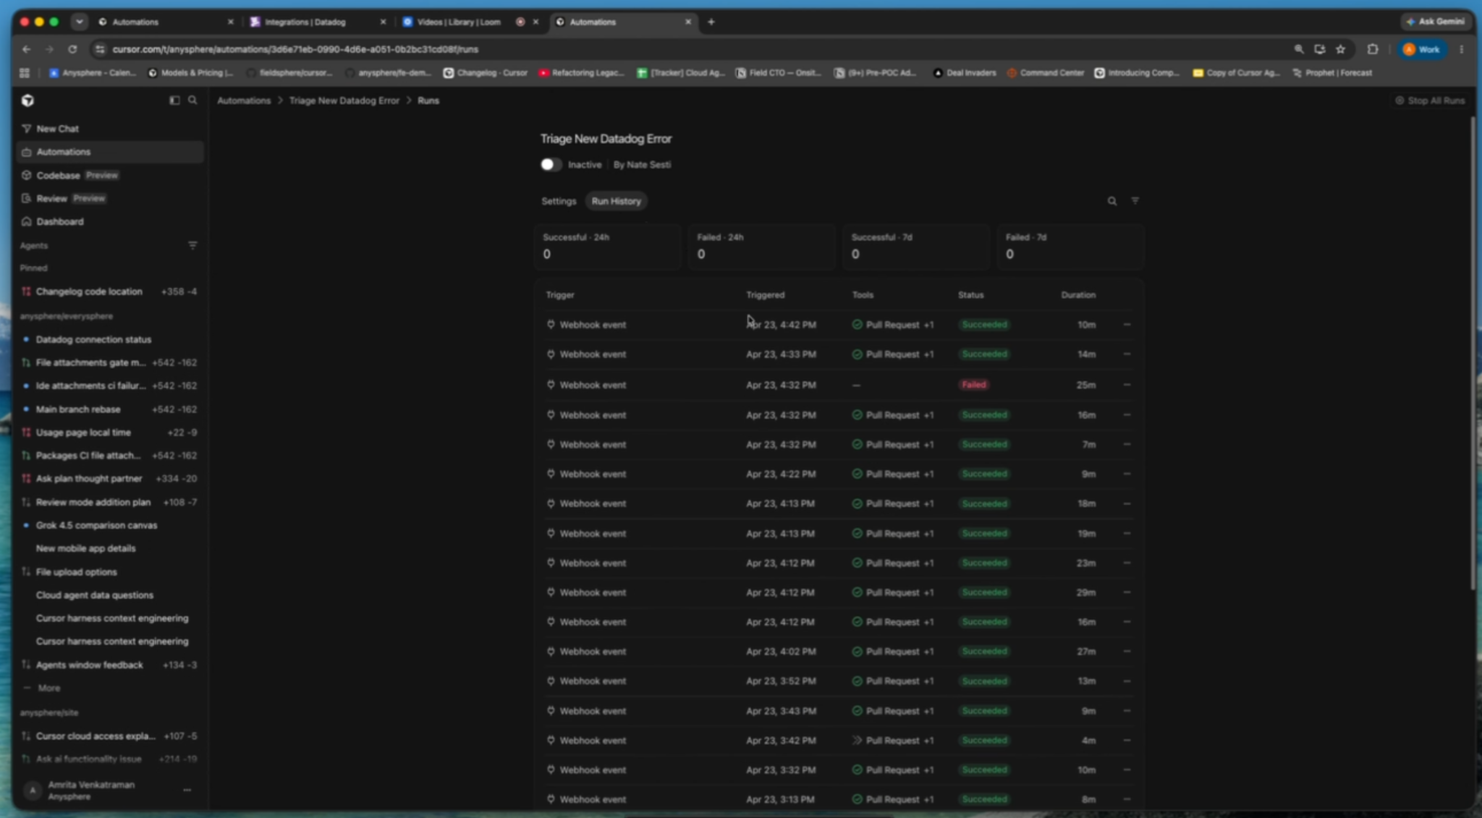Viewport: 1482px width, 818px height.
Task: Open Grok 4.5 comparison canvas agent
Action: pos(110,525)
